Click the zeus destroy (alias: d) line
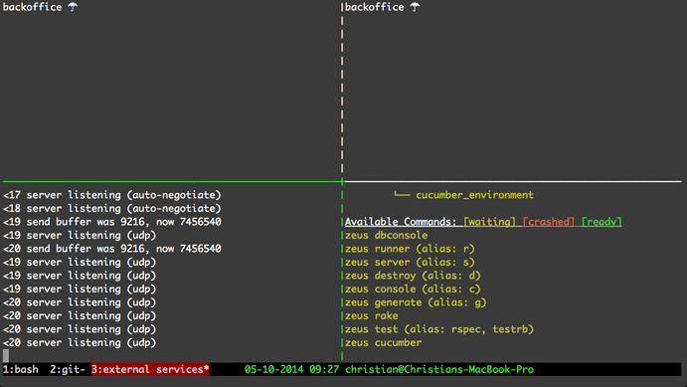 [x=413, y=276]
